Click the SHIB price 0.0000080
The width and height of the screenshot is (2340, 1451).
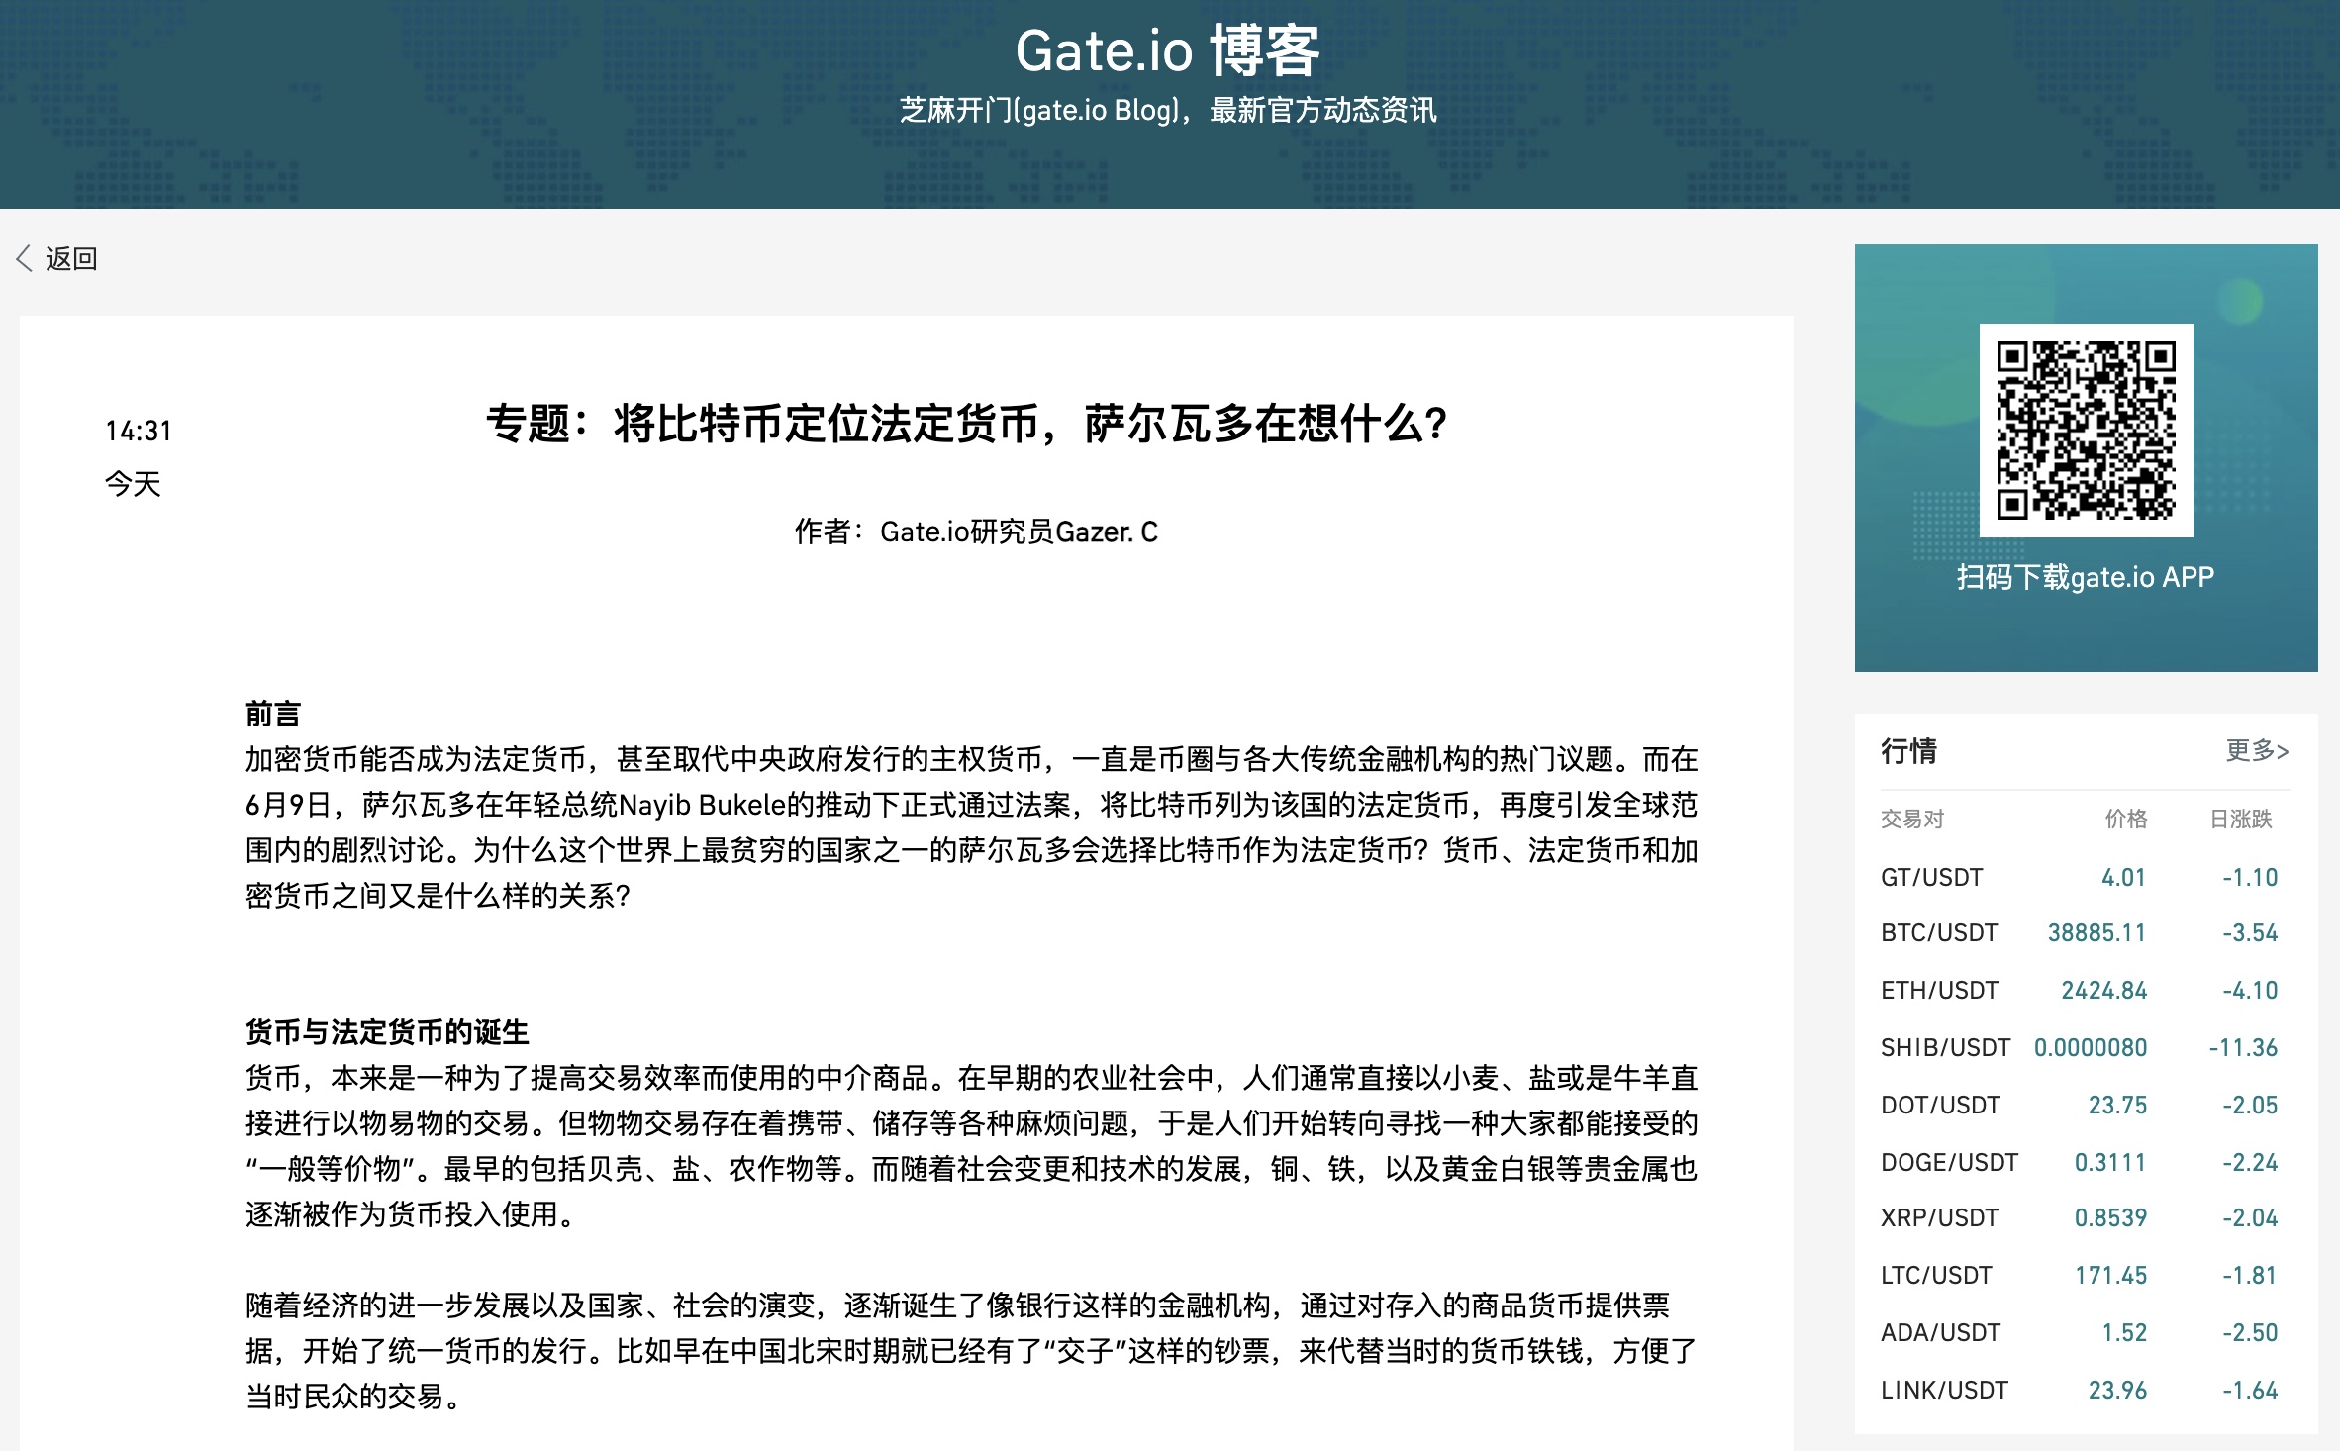tap(2091, 1048)
